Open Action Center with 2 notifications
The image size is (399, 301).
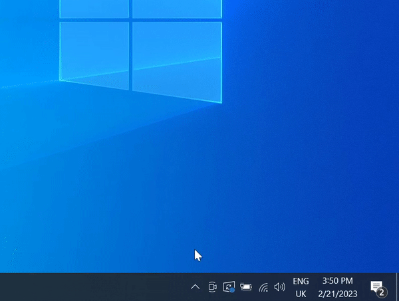pyautogui.click(x=378, y=288)
